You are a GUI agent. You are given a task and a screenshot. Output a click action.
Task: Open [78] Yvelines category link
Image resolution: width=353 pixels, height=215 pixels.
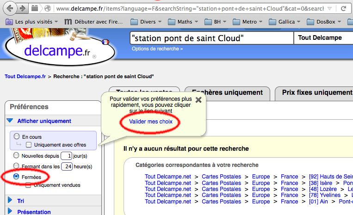click(324, 195)
